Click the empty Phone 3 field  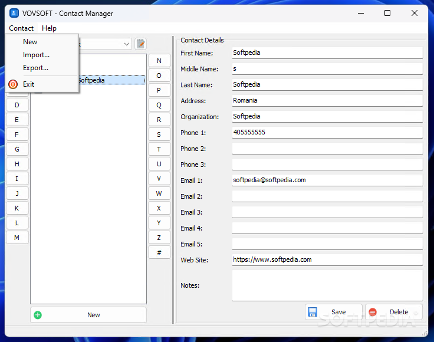click(327, 164)
